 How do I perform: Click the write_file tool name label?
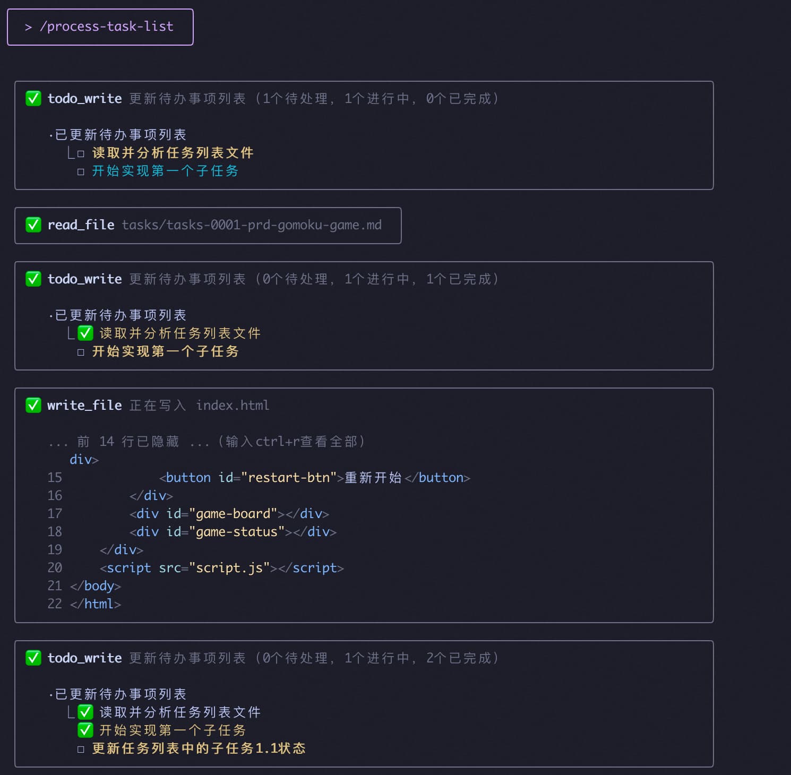click(84, 406)
